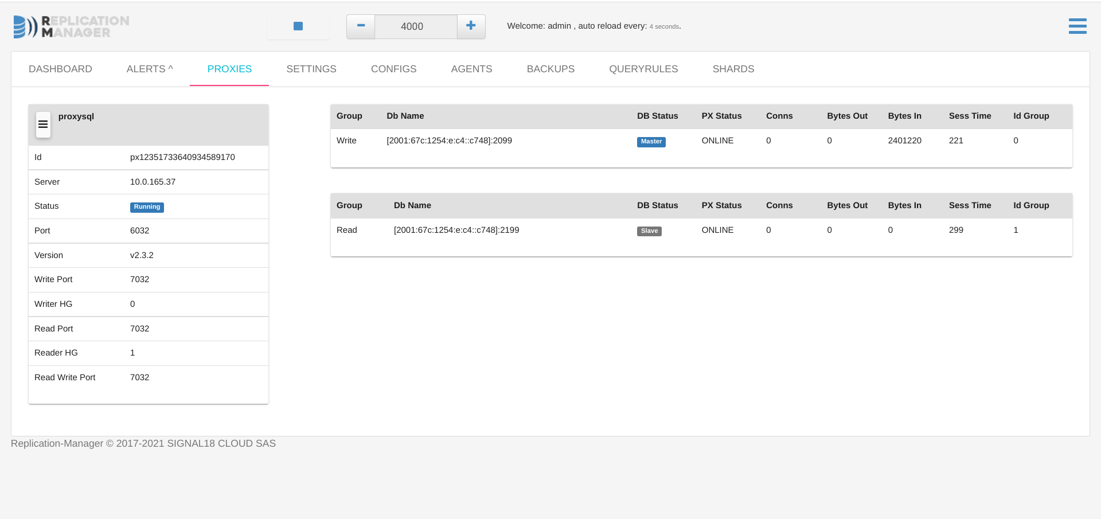Click ONLINE status in the Write row
The width and height of the screenshot is (1101, 519).
pos(717,141)
